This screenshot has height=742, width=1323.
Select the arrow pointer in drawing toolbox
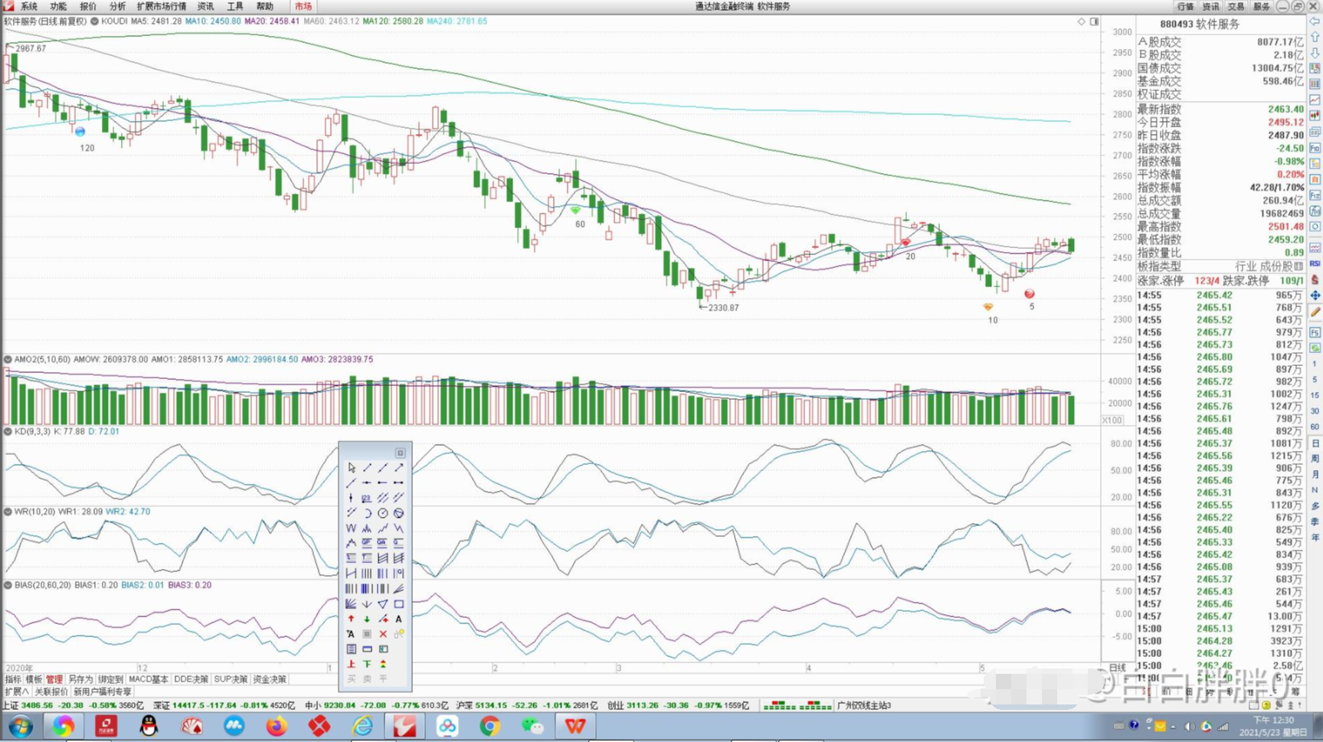[351, 468]
